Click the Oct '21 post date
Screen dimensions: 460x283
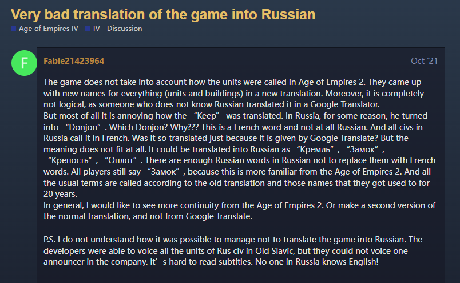point(424,60)
